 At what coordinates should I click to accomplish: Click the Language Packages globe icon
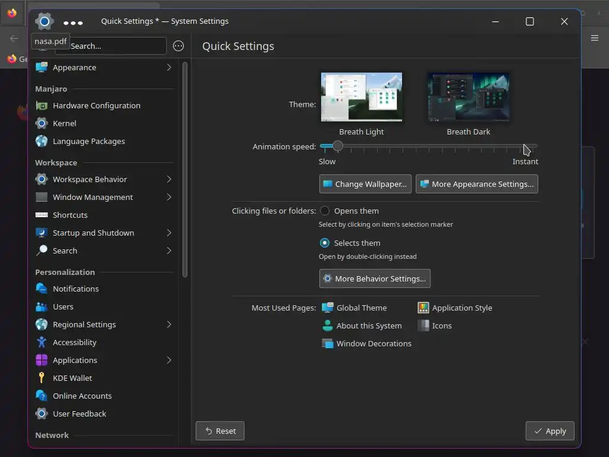42,141
